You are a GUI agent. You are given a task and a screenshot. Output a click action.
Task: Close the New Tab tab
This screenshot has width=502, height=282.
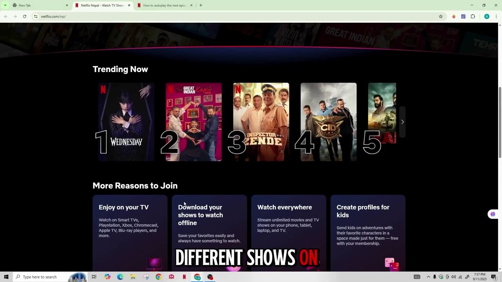(x=67, y=5)
